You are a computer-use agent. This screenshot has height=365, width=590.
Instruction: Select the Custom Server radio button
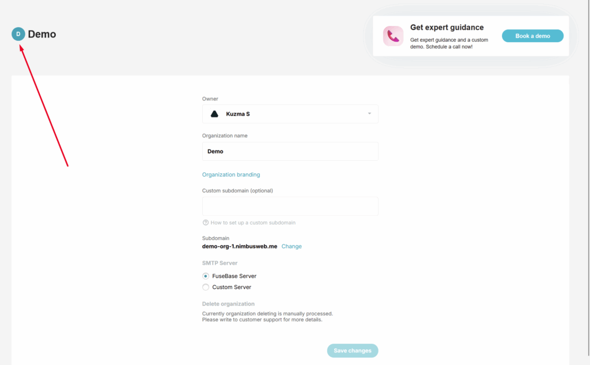tap(206, 287)
